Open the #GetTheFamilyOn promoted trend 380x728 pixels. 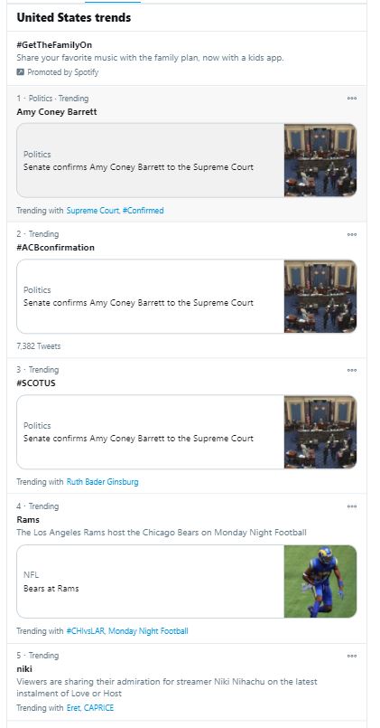click(x=54, y=45)
